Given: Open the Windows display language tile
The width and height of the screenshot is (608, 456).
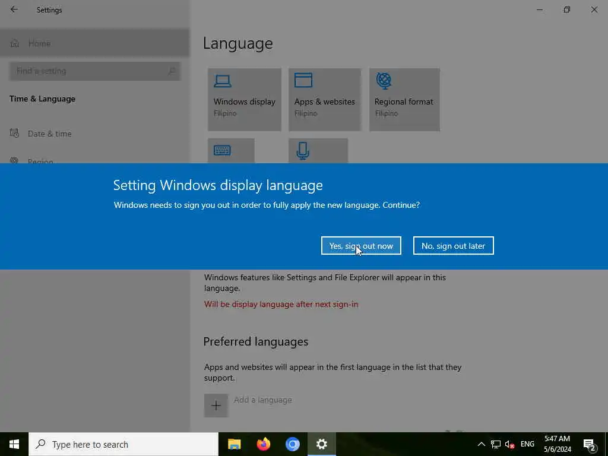Looking at the screenshot, I should (x=244, y=100).
